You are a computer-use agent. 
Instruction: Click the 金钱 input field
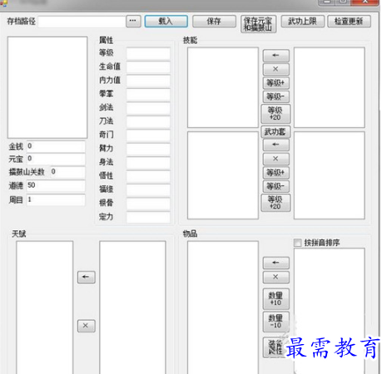[x=56, y=146]
